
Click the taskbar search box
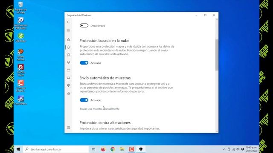56,149
